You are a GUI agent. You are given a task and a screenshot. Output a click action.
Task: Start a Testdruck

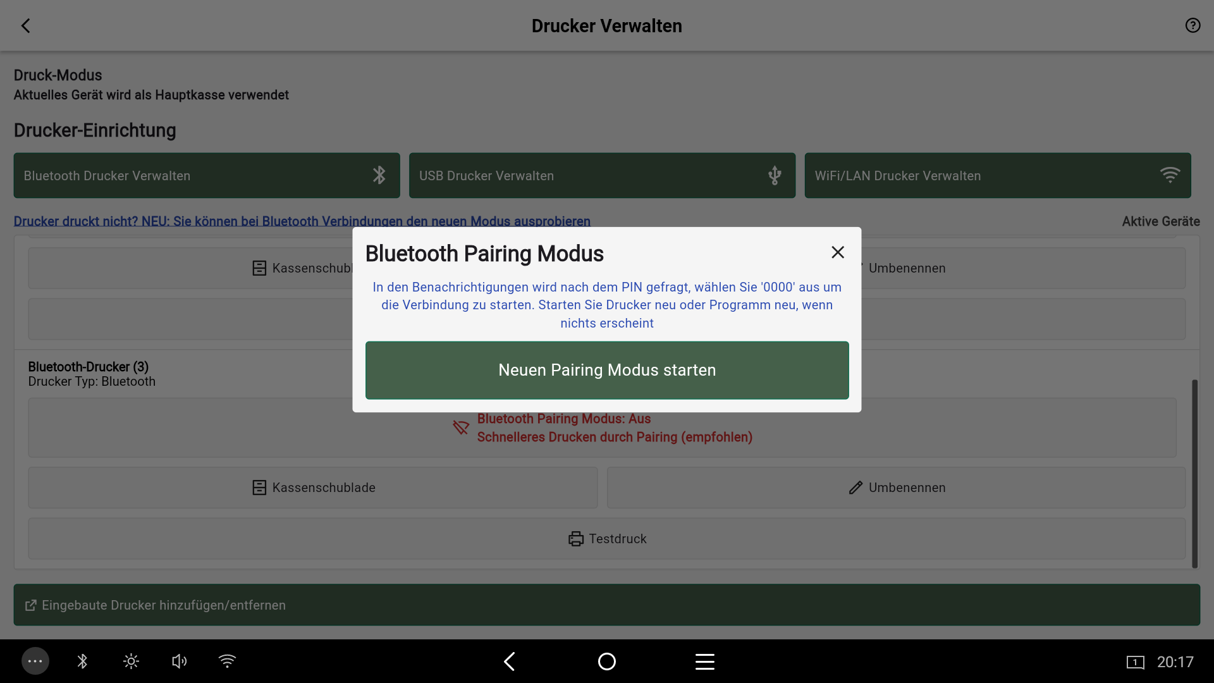tap(607, 539)
